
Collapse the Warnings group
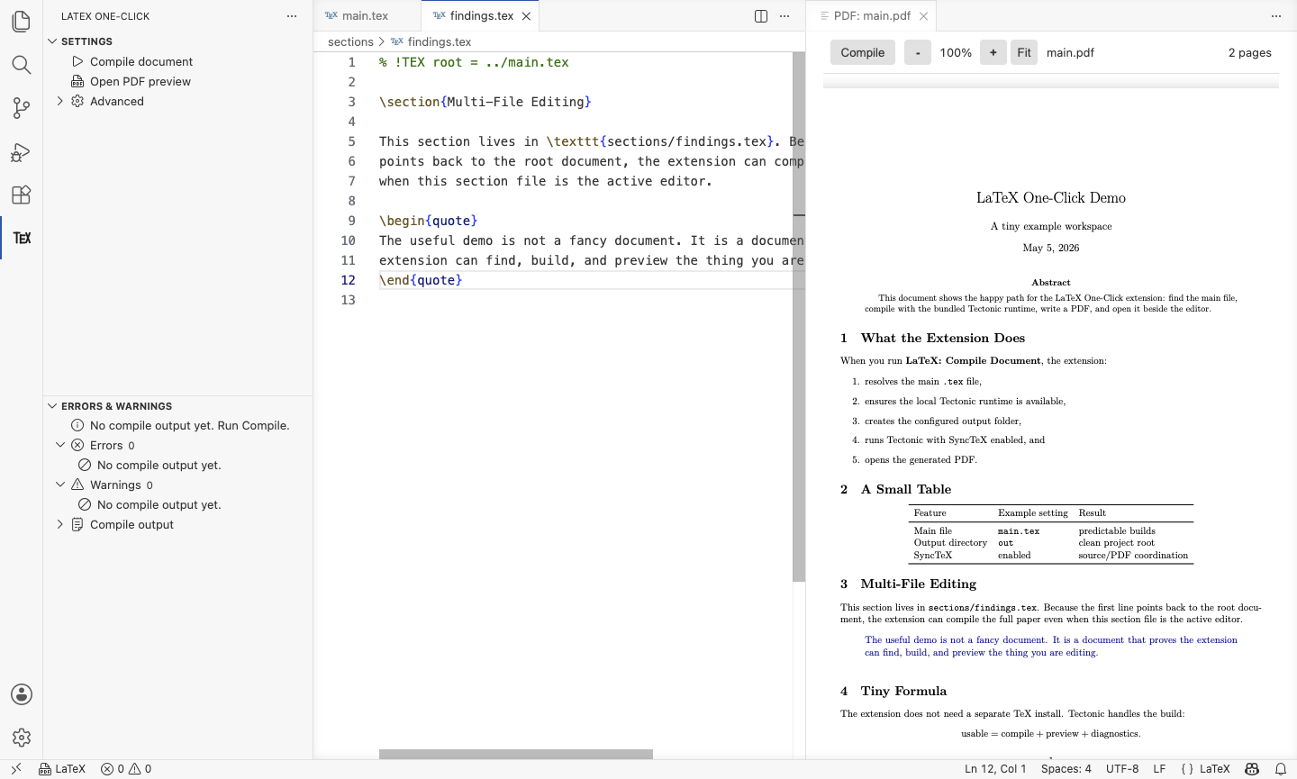click(x=60, y=485)
